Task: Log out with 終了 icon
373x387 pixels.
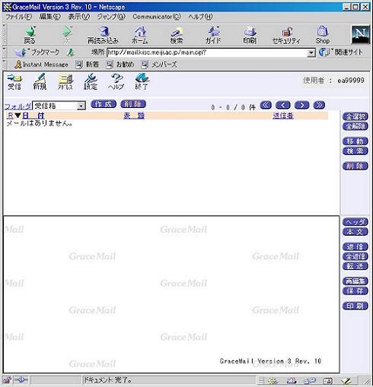Action: click(x=142, y=81)
